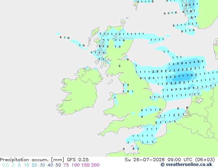This screenshot has width=218, height=168.
Task: Select the 50 mm legend value
Action: [58, 165]
